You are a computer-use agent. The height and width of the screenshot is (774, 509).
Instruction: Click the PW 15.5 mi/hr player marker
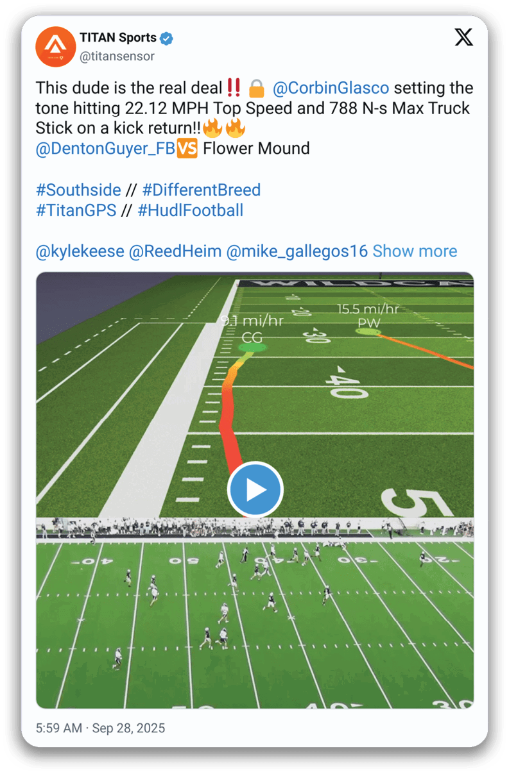(x=368, y=332)
